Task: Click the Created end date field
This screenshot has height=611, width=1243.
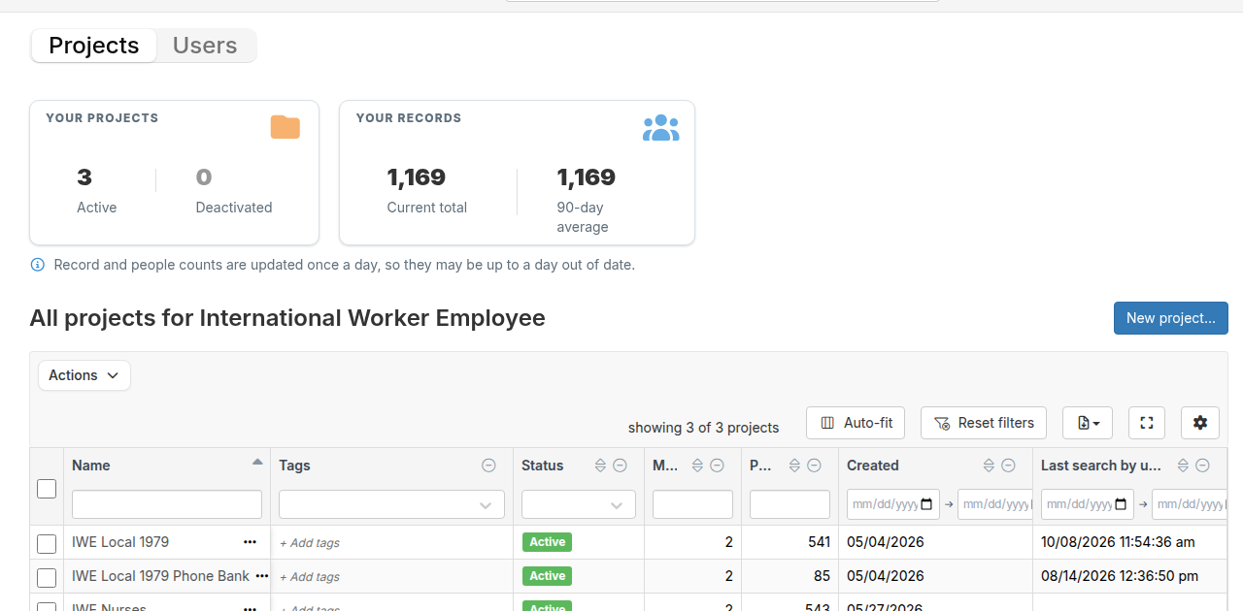Action: pyautogui.click(x=994, y=504)
